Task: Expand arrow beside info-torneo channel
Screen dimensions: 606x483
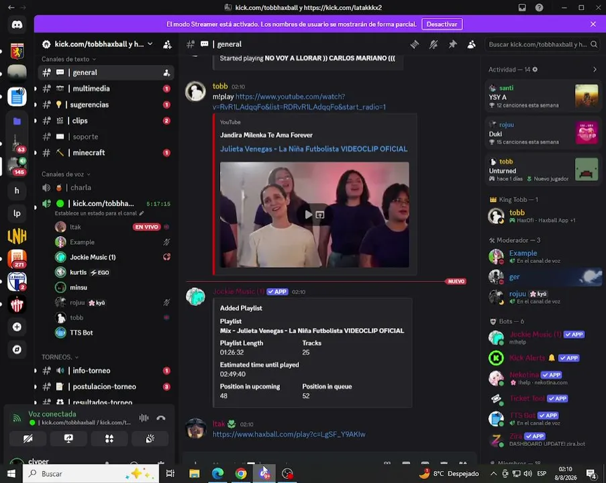Action: [35, 371]
